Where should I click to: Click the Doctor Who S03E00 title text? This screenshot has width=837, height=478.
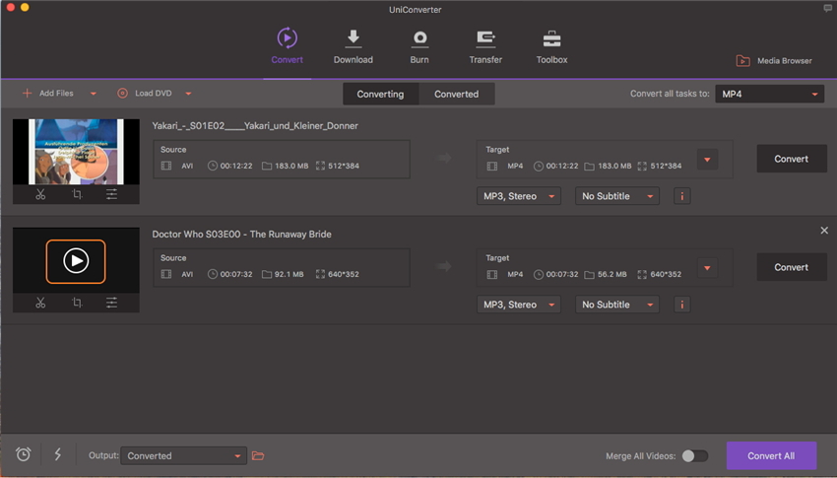pos(242,235)
